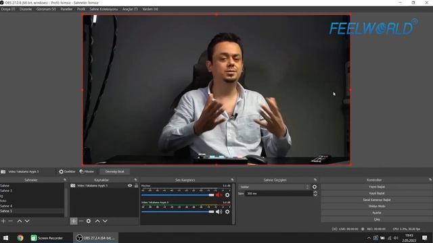Select the first Sahne scene
Viewport: 433px width, 243px height.
pyautogui.click(x=32, y=186)
